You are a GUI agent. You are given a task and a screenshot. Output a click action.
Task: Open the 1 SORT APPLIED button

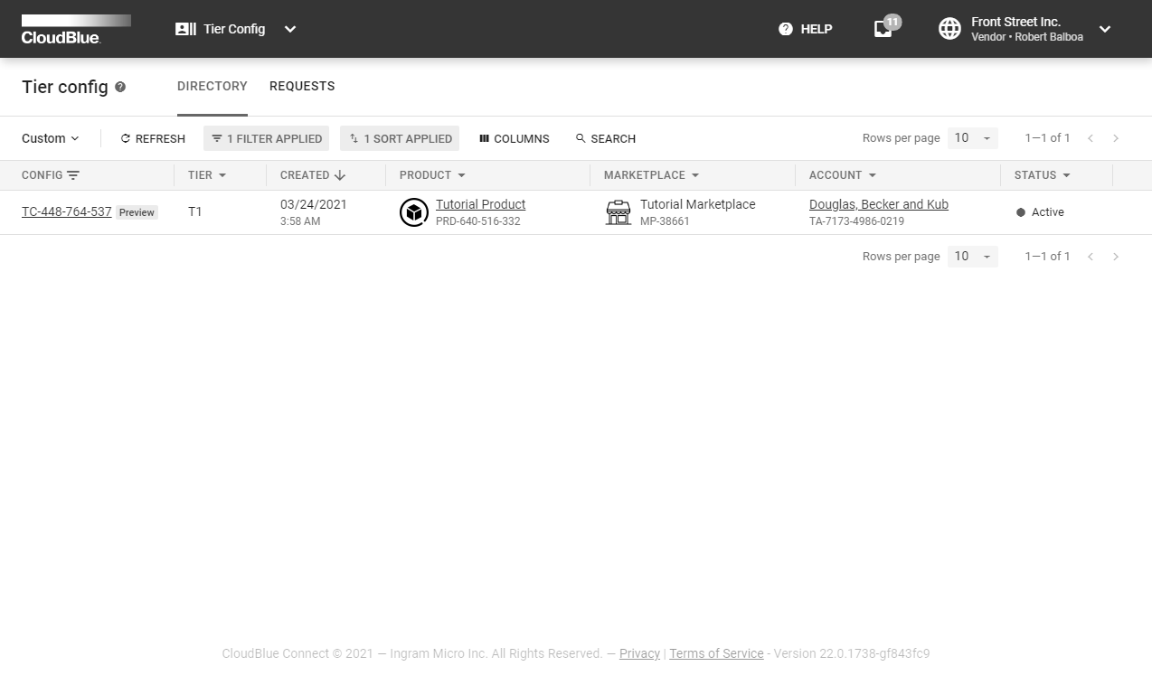400,138
